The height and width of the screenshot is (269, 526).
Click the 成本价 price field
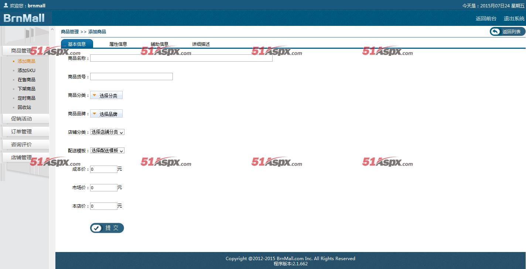pos(104,169)
